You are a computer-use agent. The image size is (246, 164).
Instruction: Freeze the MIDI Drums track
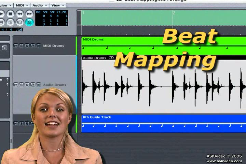(x=38, y=46)
